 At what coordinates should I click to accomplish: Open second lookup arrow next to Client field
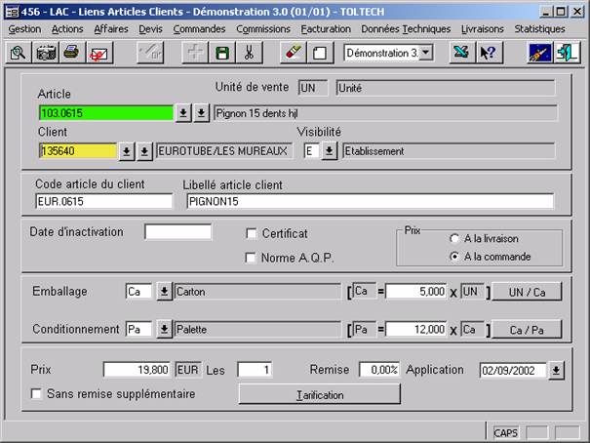pyautogui.click(x=144, y=151)
